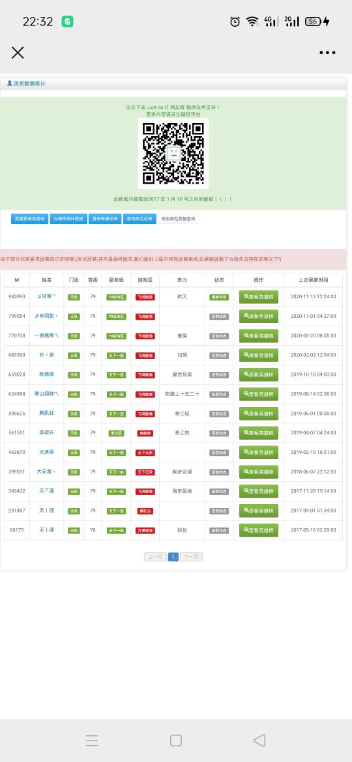View hero board for Id 399031
Image resolution: width=352 pixels, height=762 pixels.
tap(259, 472)
